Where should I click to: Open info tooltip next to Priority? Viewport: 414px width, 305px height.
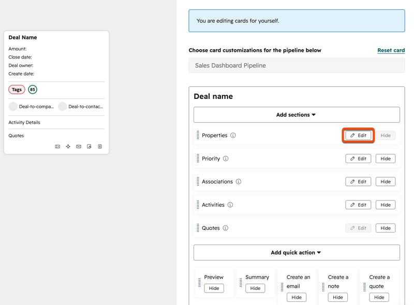pyautogui.click(x=226, y=158)
